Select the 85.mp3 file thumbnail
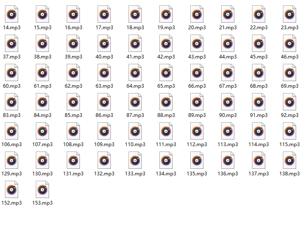Screen dimensions: 306x226 coord(73,102)
